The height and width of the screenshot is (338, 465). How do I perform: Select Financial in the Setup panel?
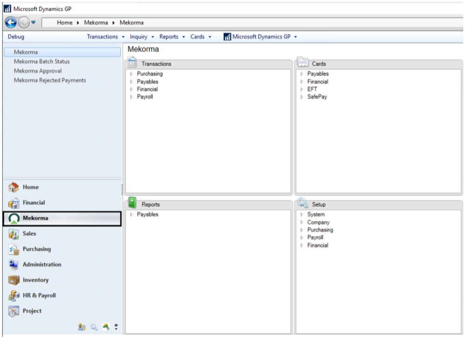(x=318, y=245)
